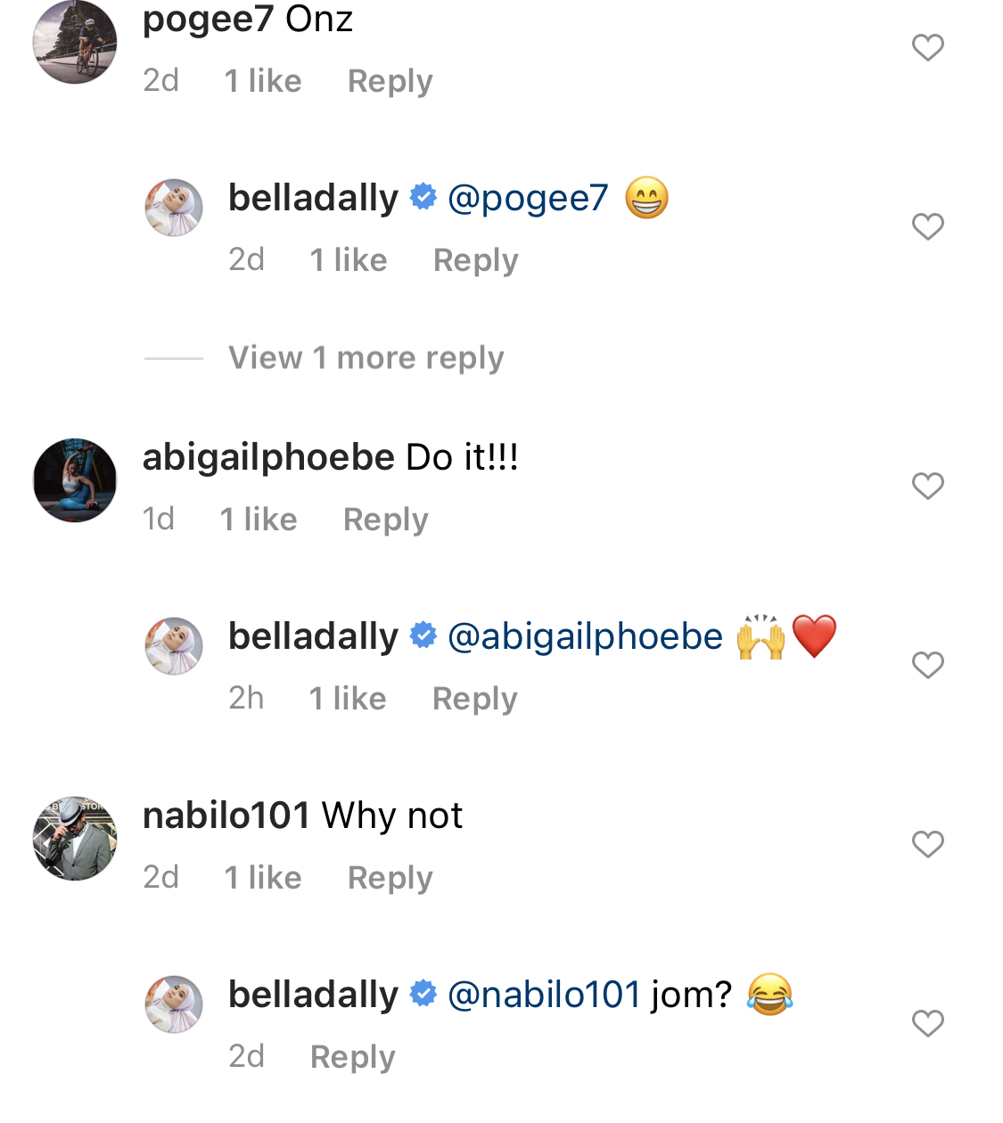This screenshot has width=1003, height=1123.
Task: Reply to abigailphoebe's "Do it!!!" comment
Action: pos(385,520)
